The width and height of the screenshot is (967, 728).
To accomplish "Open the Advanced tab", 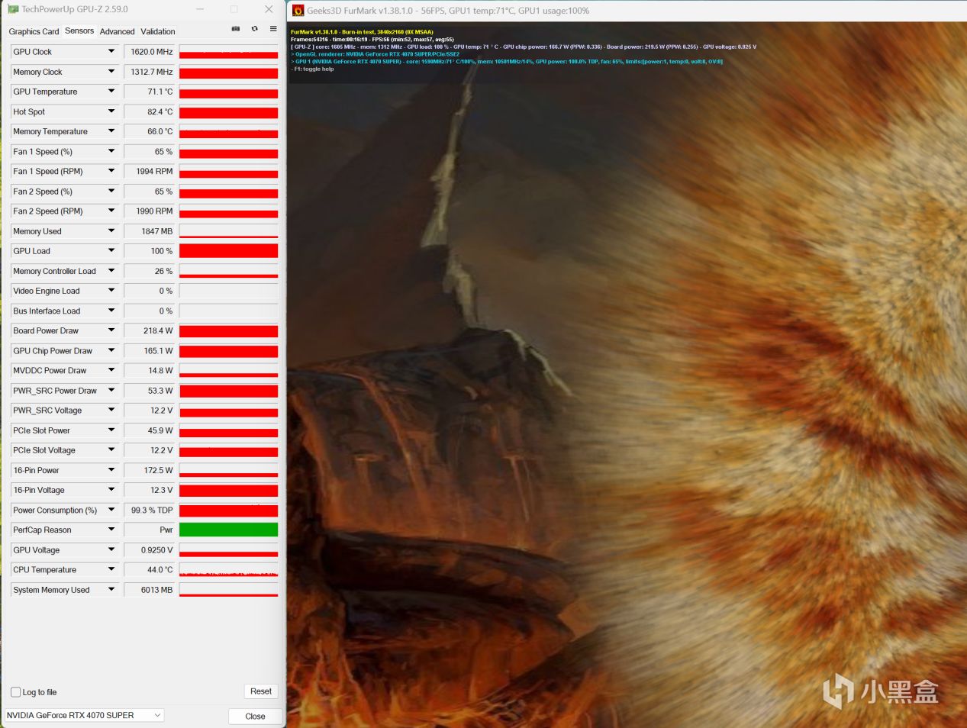I will tap(117, 31).
